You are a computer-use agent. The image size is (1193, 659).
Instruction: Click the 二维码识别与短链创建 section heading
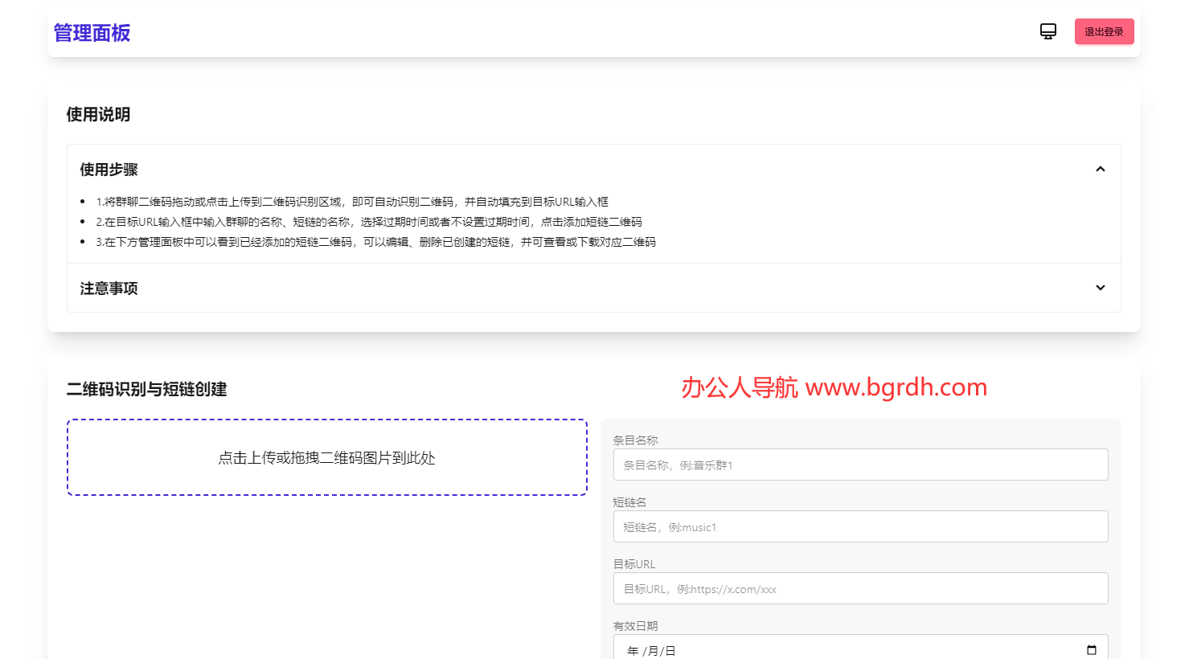click(146, 390)
